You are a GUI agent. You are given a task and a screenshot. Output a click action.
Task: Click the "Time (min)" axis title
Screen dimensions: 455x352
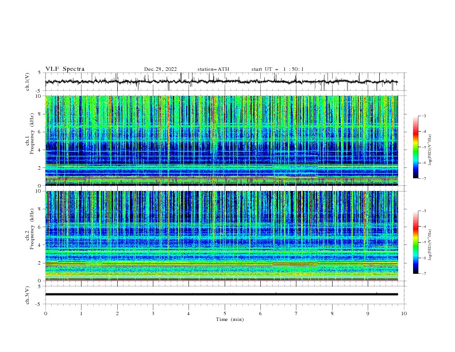click(230, 319)
